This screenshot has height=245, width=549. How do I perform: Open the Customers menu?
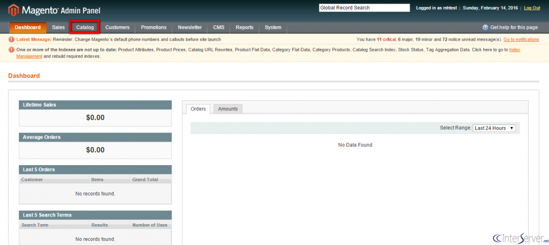(x=117, y=27)
